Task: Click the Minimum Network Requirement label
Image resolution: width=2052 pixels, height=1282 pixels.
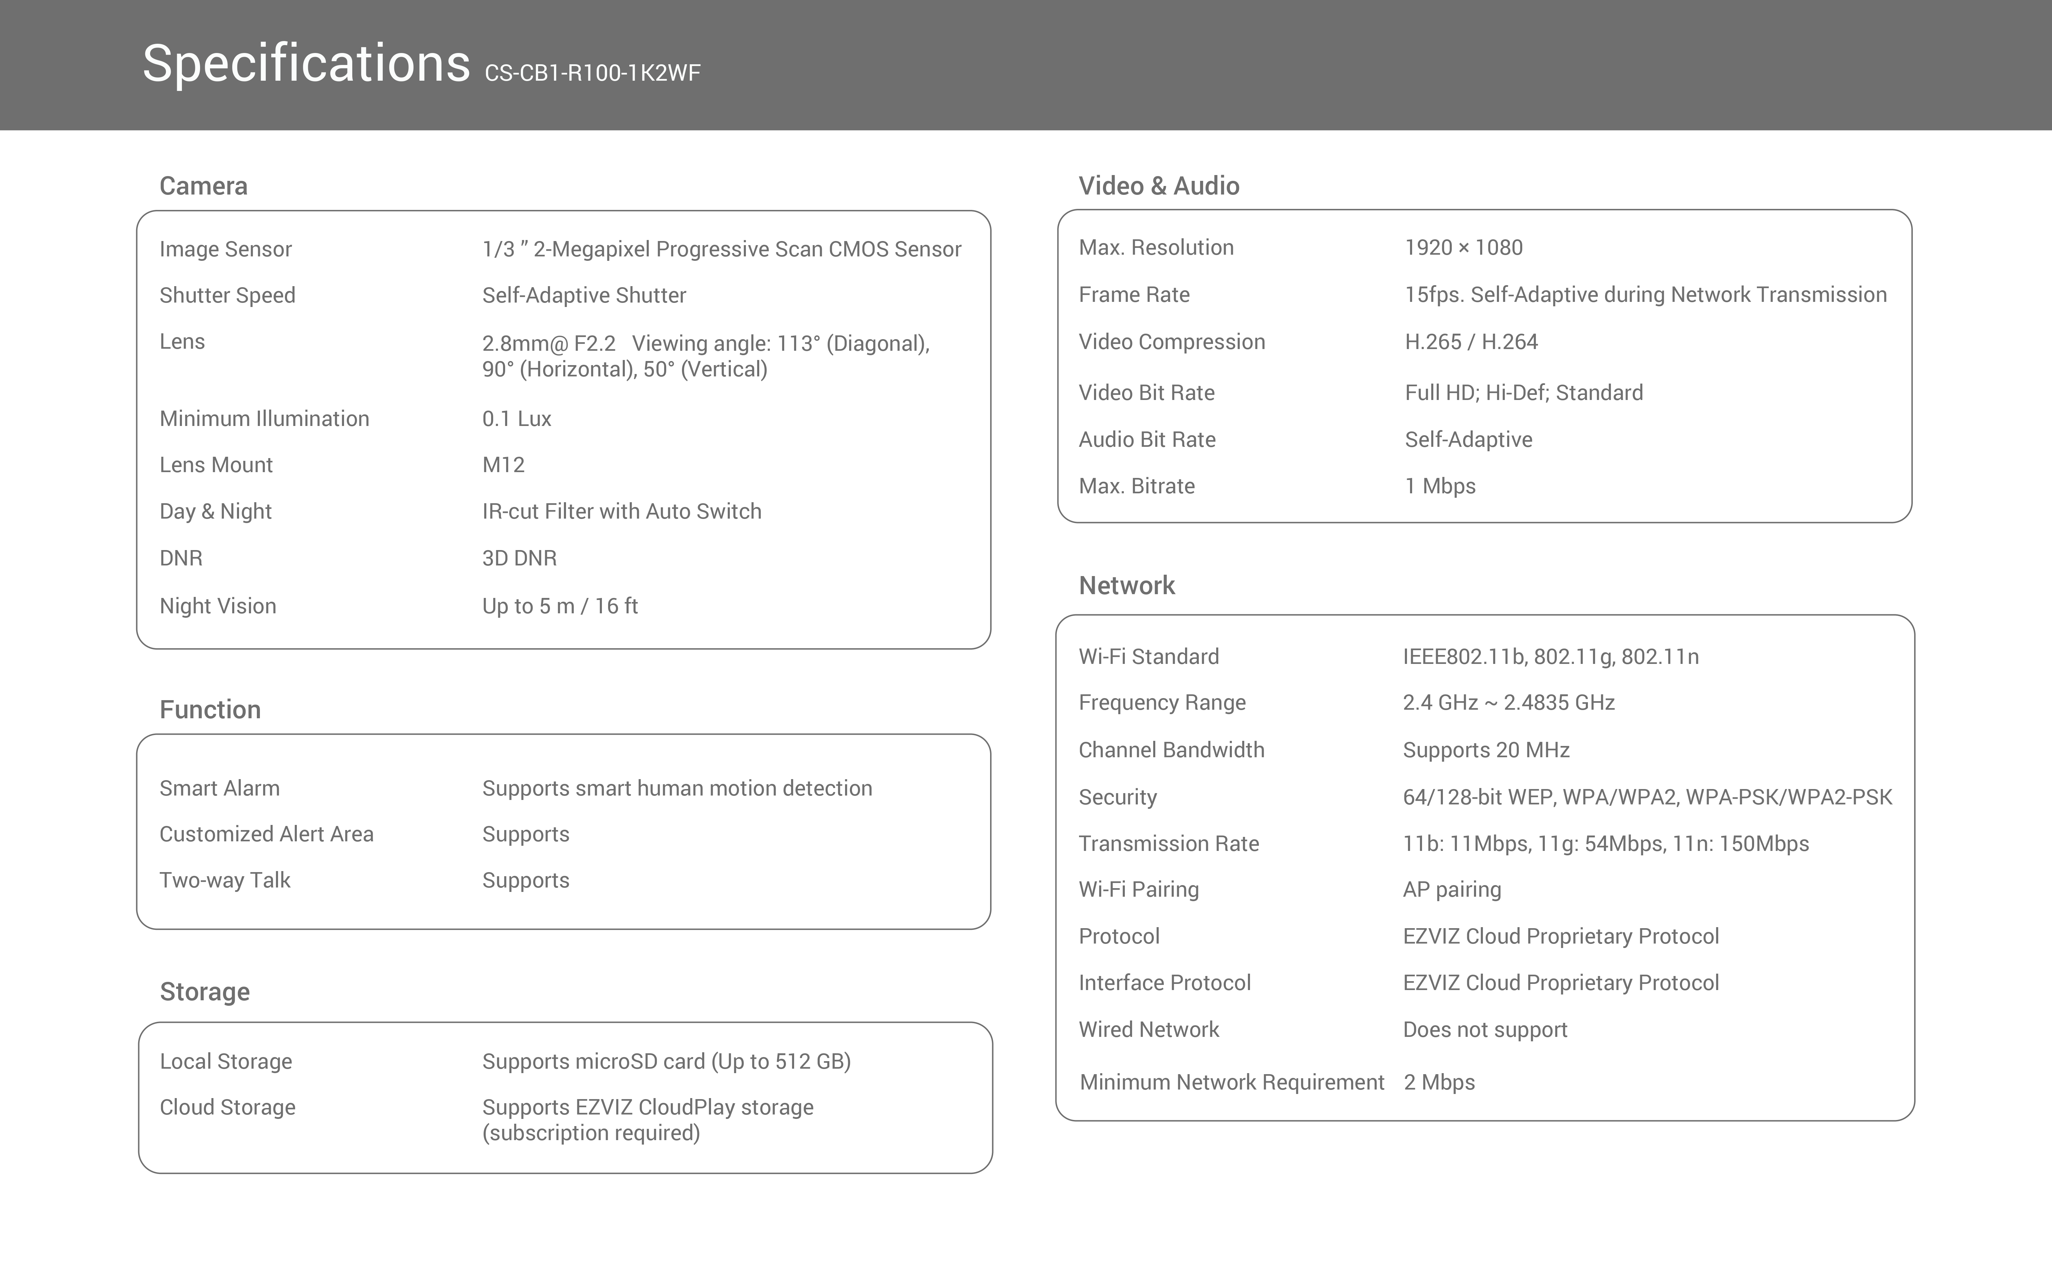Action: (x=1232, y=1082)
